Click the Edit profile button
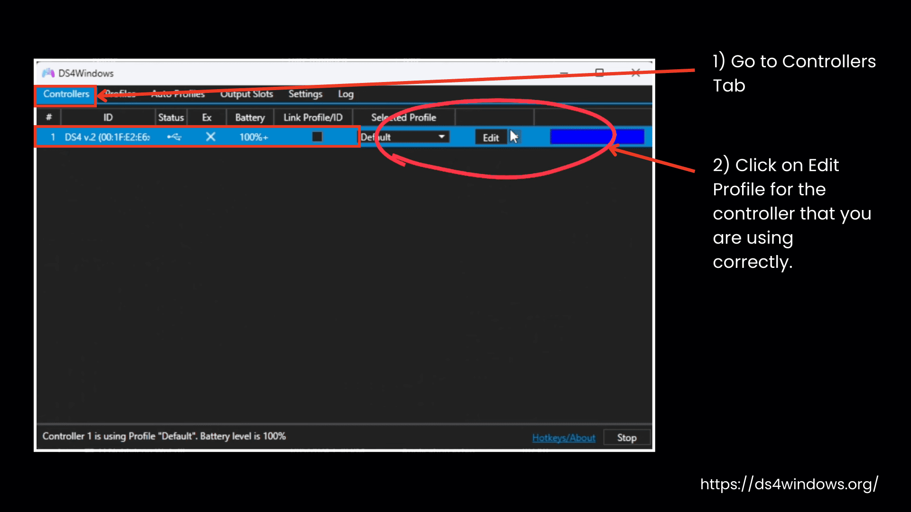911x512 pixels. (x=491, y=137)
